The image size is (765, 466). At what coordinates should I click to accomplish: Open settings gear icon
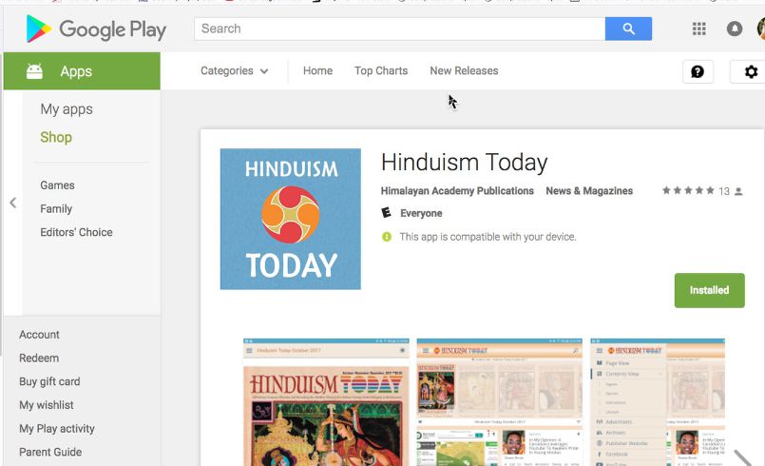[751, 71]
